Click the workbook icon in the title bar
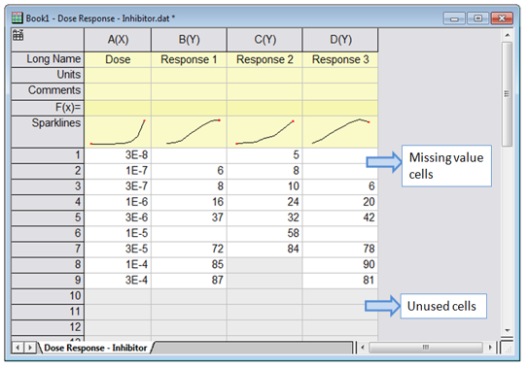 coord(18,17)
